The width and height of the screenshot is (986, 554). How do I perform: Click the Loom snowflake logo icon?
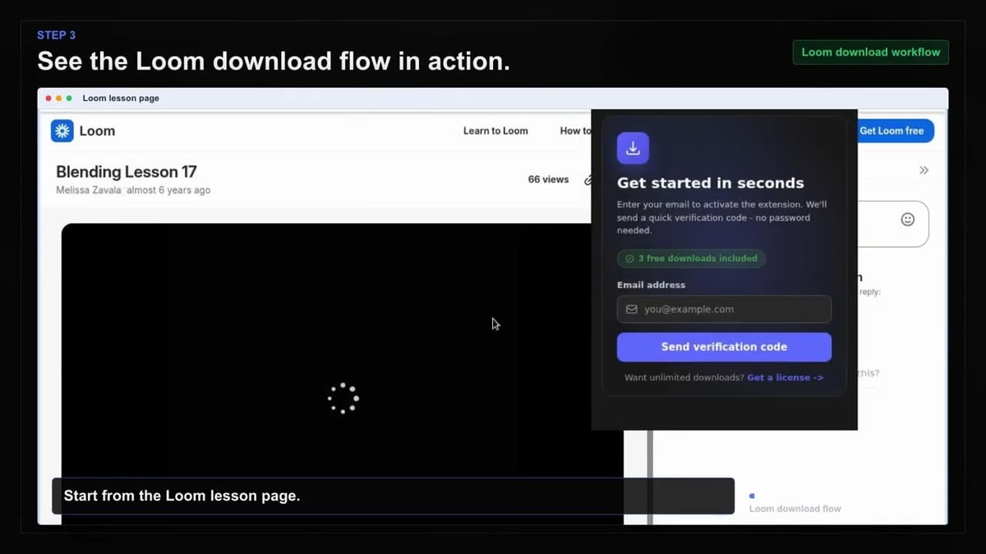(62, 130)
